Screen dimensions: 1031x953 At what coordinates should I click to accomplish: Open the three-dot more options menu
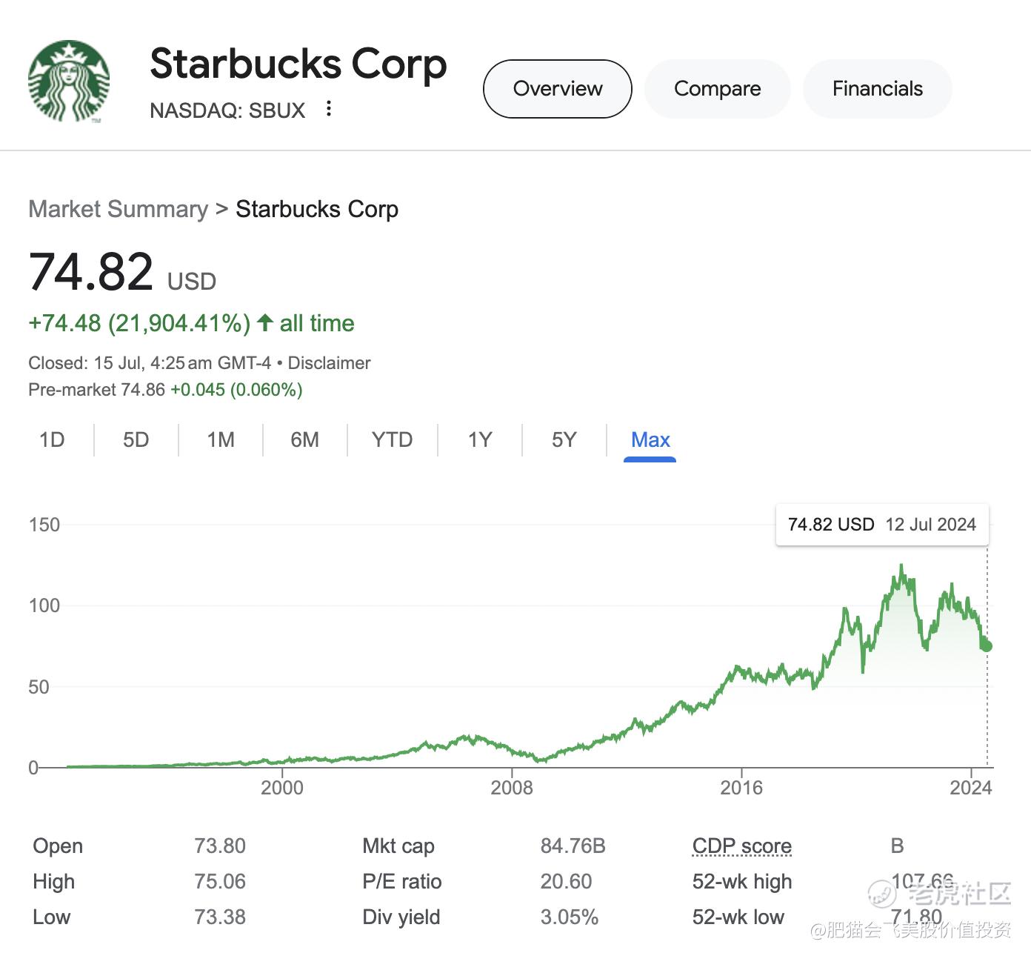point(329,109)
